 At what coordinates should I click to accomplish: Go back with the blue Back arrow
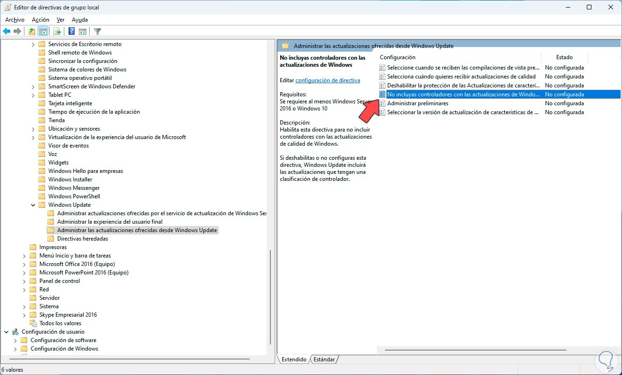click(x=7, y=31)
